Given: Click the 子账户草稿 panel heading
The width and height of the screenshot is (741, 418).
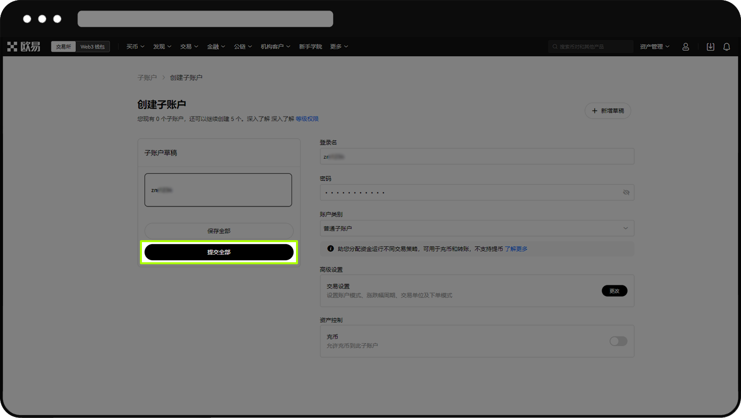Looking at the screenshot, I should tap(161, 153).
